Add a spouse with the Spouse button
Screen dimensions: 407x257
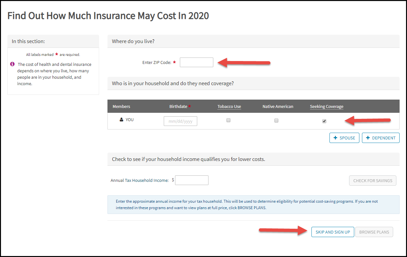[344, 138]
